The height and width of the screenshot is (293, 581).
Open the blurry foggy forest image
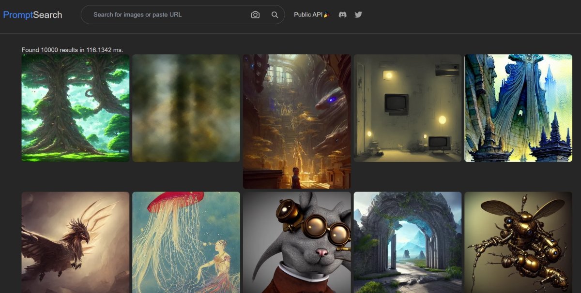tap(186, 108)
